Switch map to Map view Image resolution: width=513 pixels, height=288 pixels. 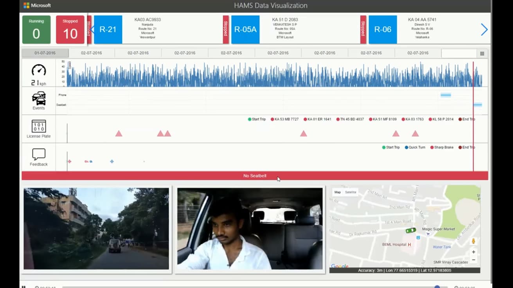(x=337, y=192)
